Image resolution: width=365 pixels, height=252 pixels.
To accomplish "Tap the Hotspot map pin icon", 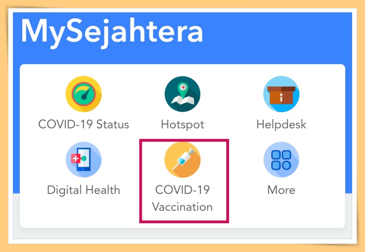I will tap(182, 94).
